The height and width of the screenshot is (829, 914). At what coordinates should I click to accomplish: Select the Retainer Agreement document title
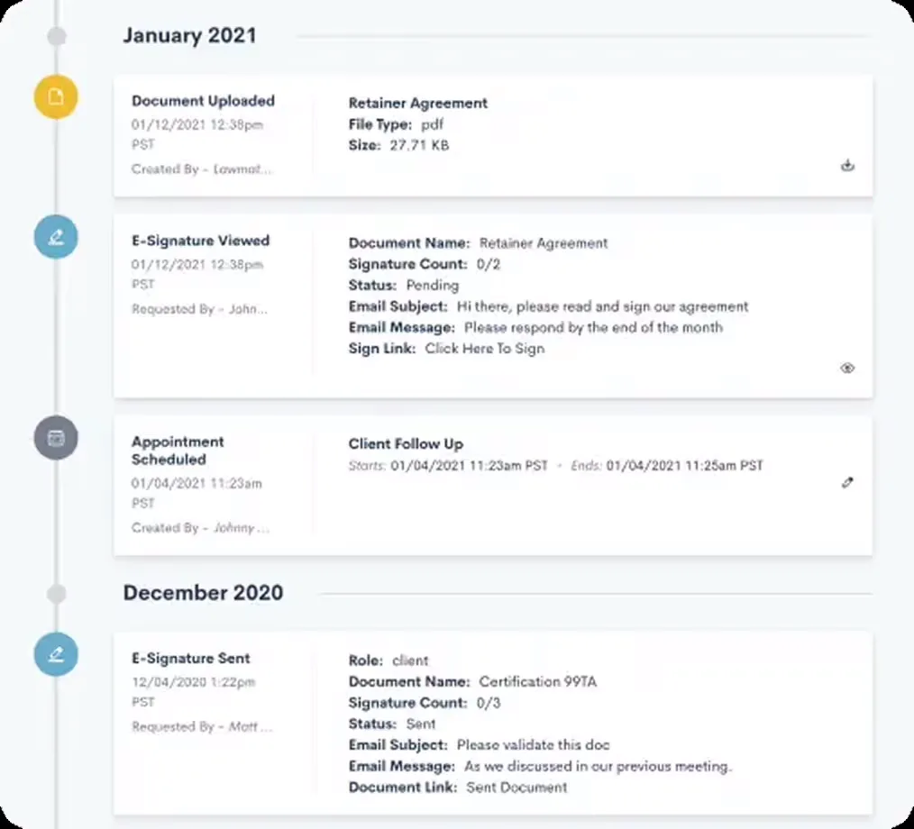click(x=417, y=103)
